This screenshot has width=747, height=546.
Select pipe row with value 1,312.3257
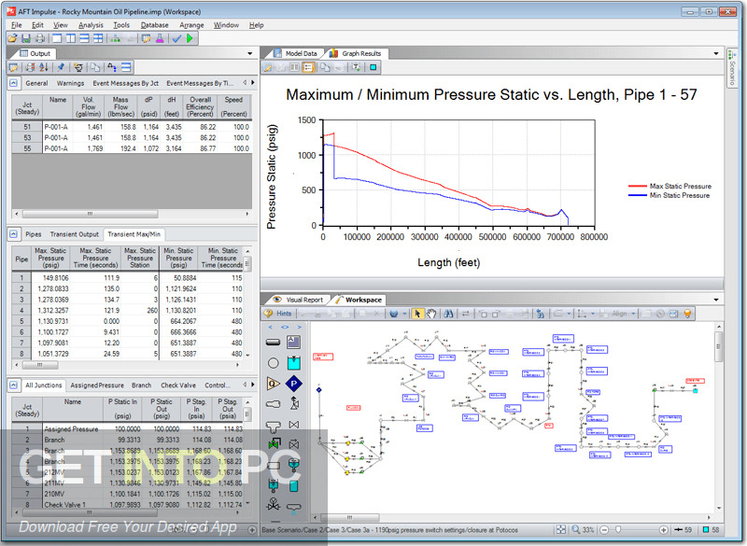127,311
